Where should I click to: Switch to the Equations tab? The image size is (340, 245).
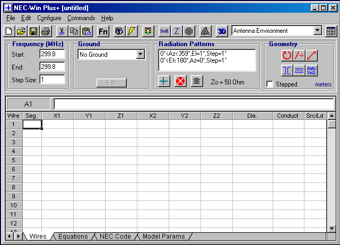point(73,237)
